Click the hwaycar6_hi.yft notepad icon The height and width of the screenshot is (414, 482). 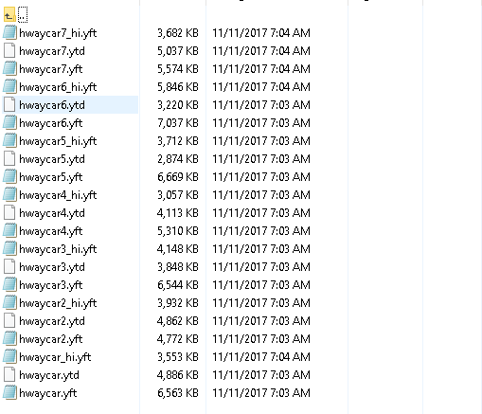[9, 86]
